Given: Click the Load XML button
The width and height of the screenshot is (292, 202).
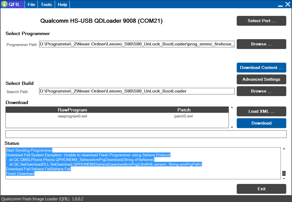Looking at the screenshot, I should coord(261,111).
